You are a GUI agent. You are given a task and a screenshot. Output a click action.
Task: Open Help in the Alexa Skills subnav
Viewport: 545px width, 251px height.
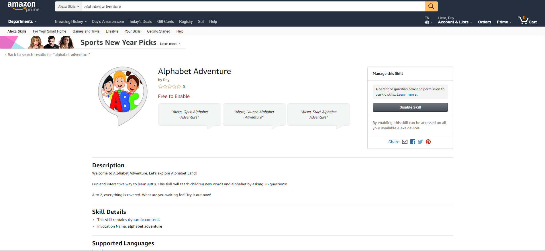point(180,31)
